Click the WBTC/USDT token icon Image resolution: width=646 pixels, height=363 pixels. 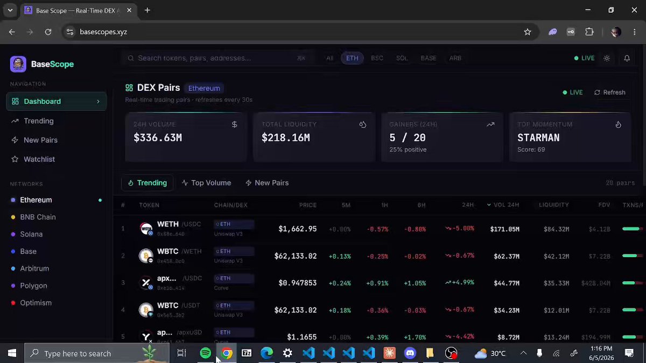click(146, 310)
